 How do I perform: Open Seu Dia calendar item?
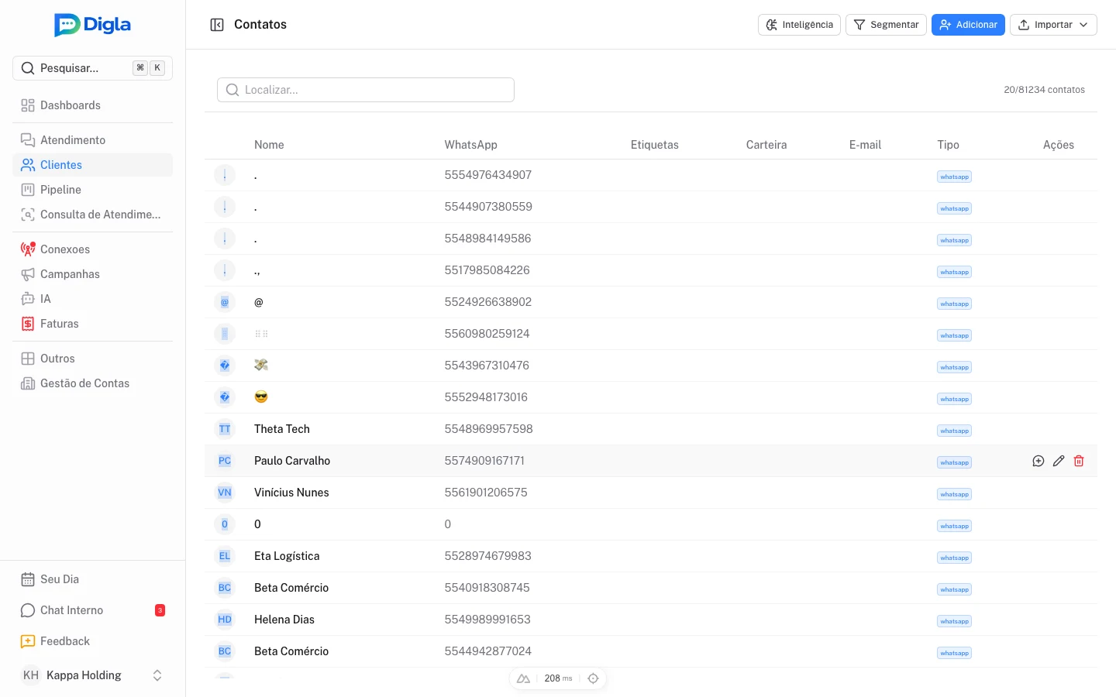tap(92, 579)
